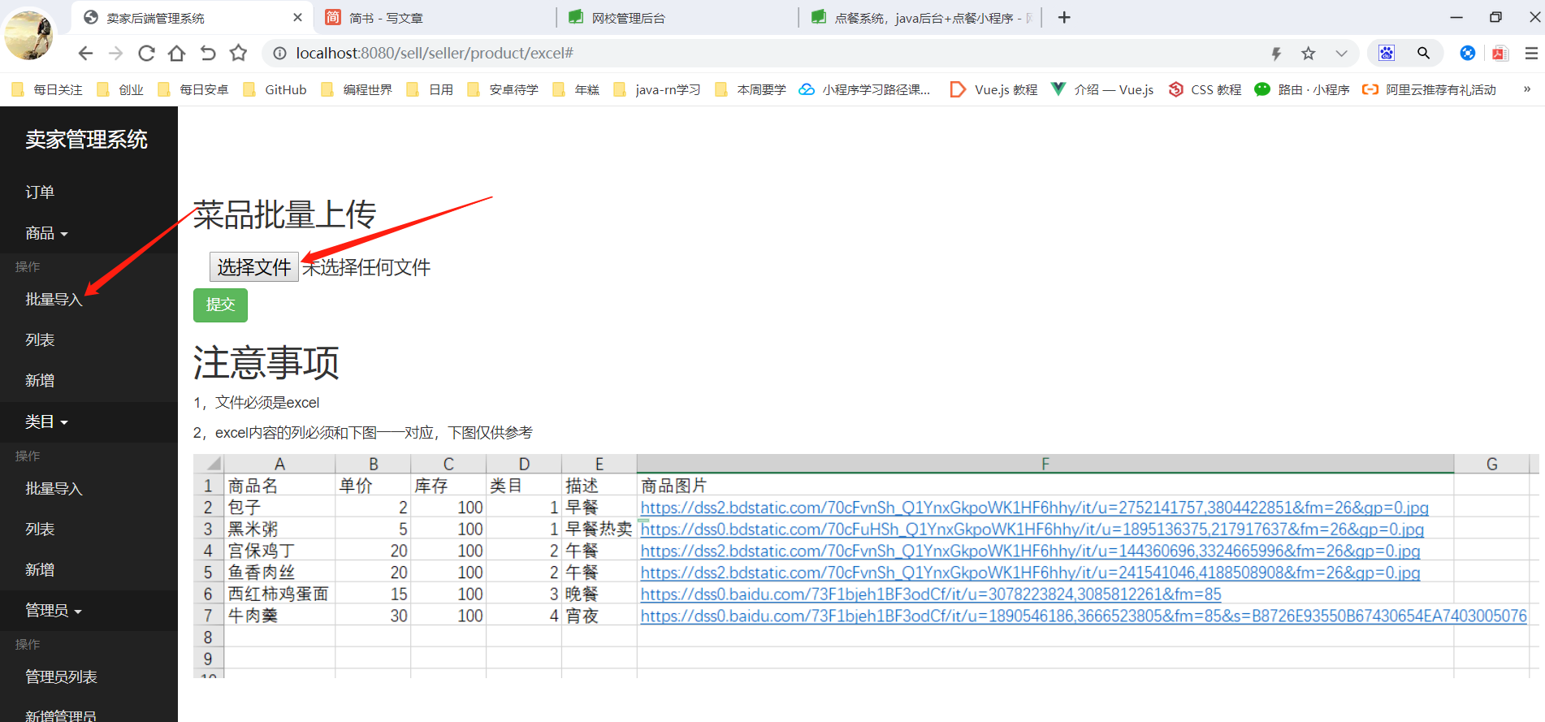Switch to the 点餐系统 java后台 tab
Viewport: 1545px width, 722px height.
(920, 18)
